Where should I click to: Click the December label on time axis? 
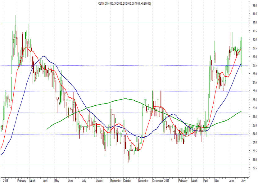click(158, 181)
